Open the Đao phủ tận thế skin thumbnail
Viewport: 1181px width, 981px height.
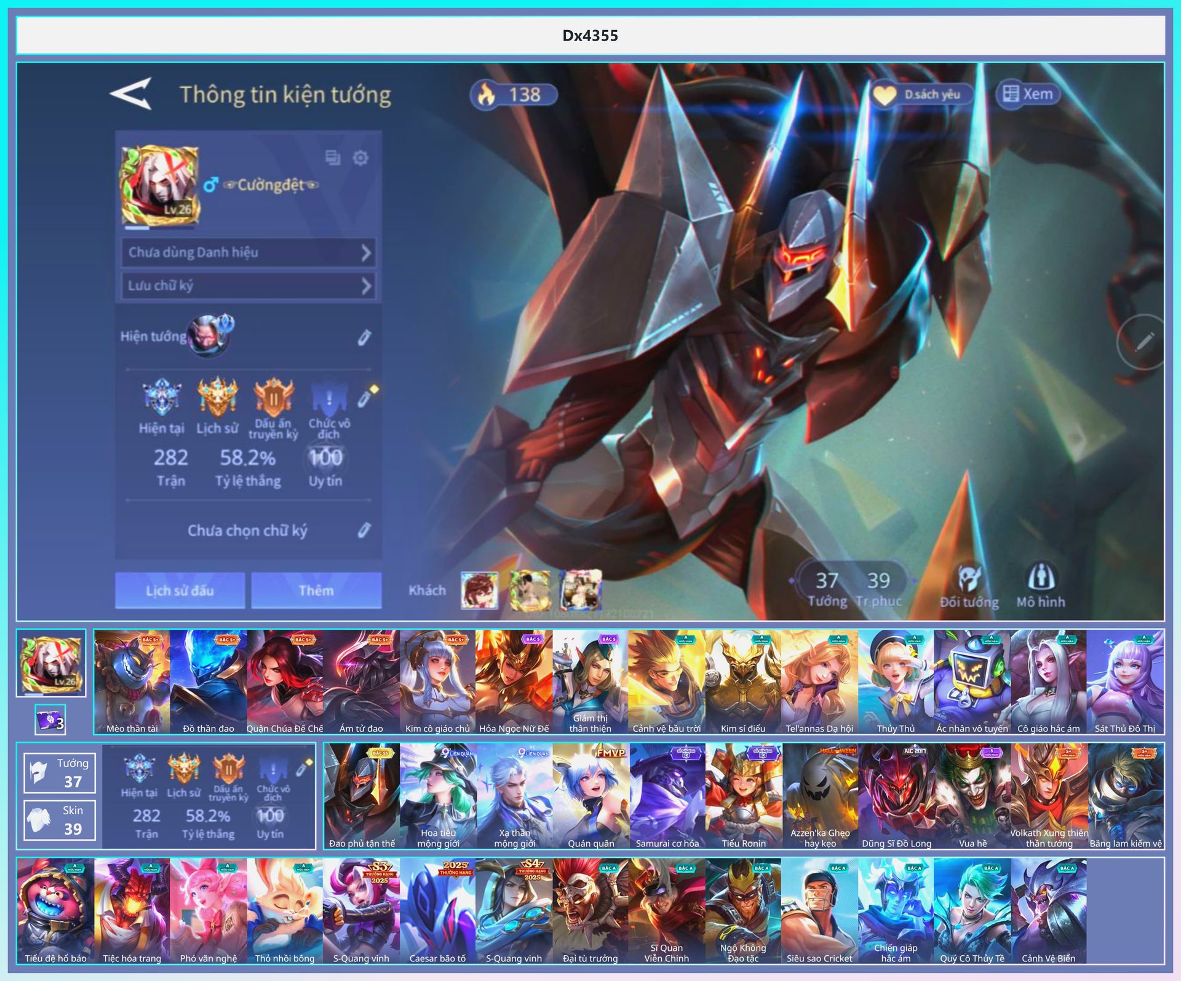tap(362, 796)
